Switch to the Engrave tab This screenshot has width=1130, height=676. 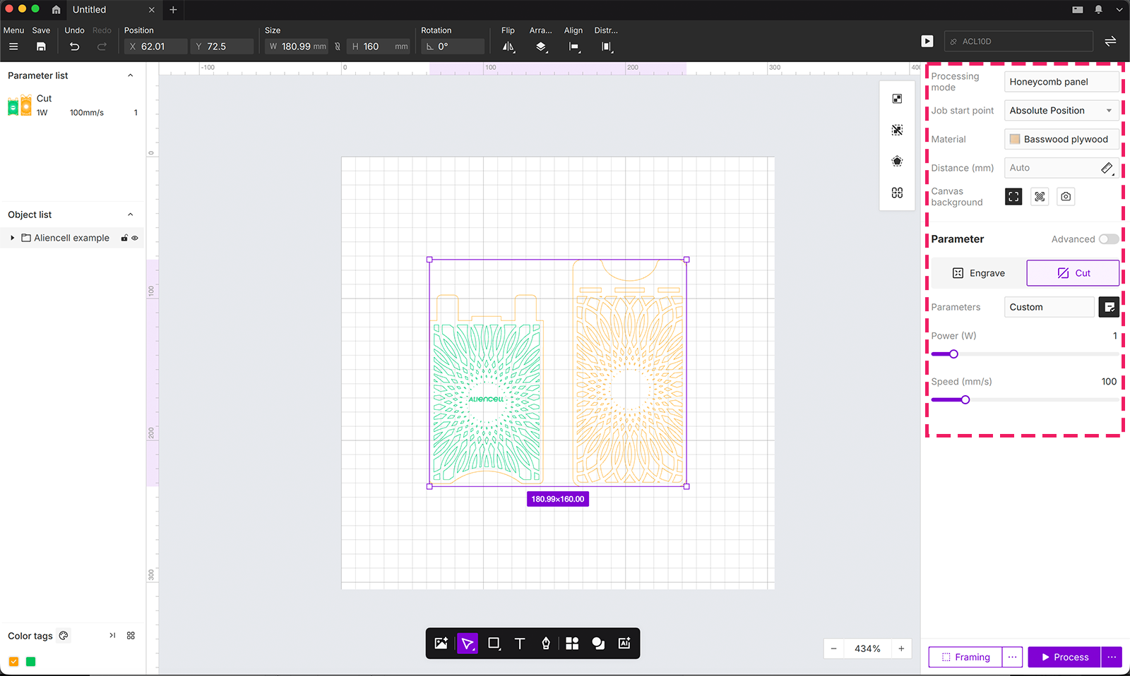coord(978,273)
